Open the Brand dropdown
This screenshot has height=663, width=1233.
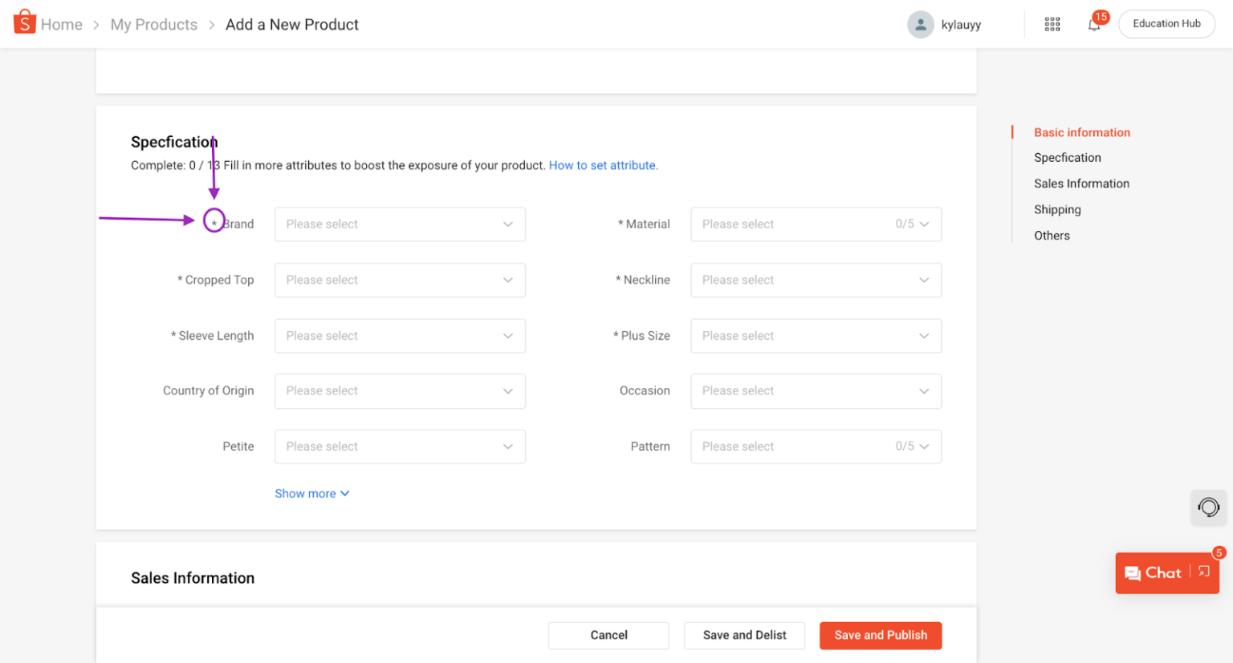coord(399,224)
